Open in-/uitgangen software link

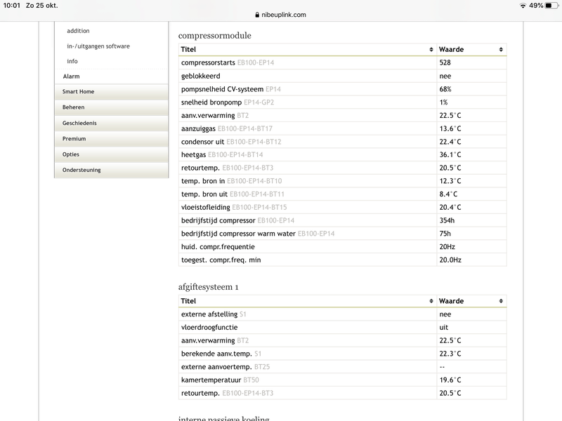coord(98,46)
